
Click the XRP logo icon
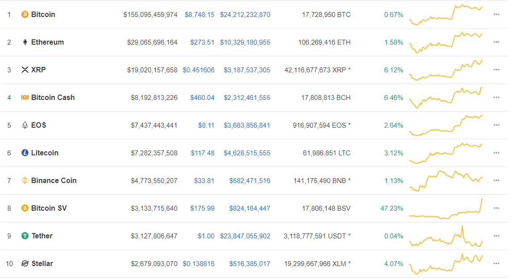click(x=25, y=70)
